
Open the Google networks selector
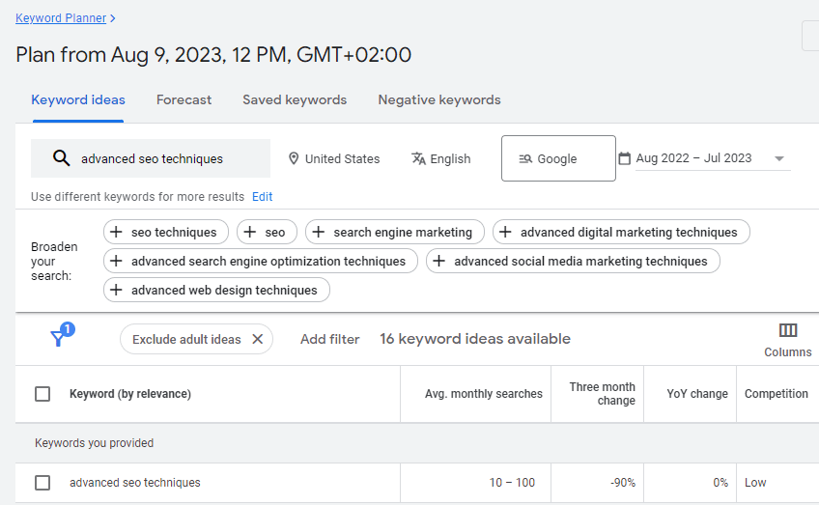[558, 158]
